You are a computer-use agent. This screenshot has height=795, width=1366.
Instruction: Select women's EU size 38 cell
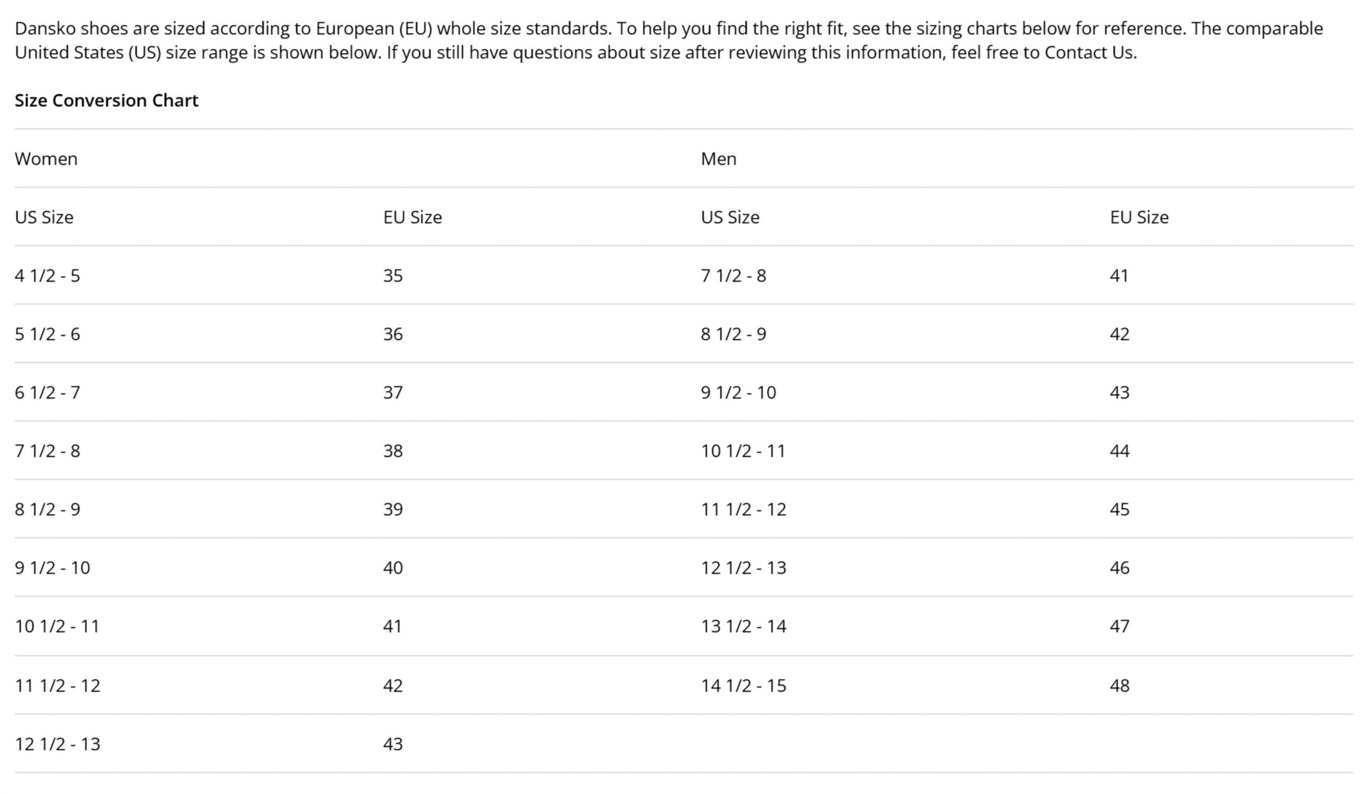[393, 451]
